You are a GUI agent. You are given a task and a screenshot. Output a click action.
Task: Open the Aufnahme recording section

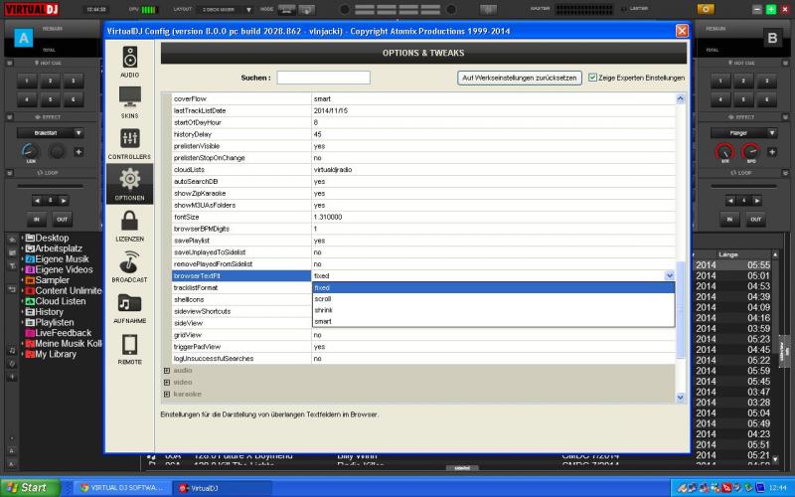[130, 307]
